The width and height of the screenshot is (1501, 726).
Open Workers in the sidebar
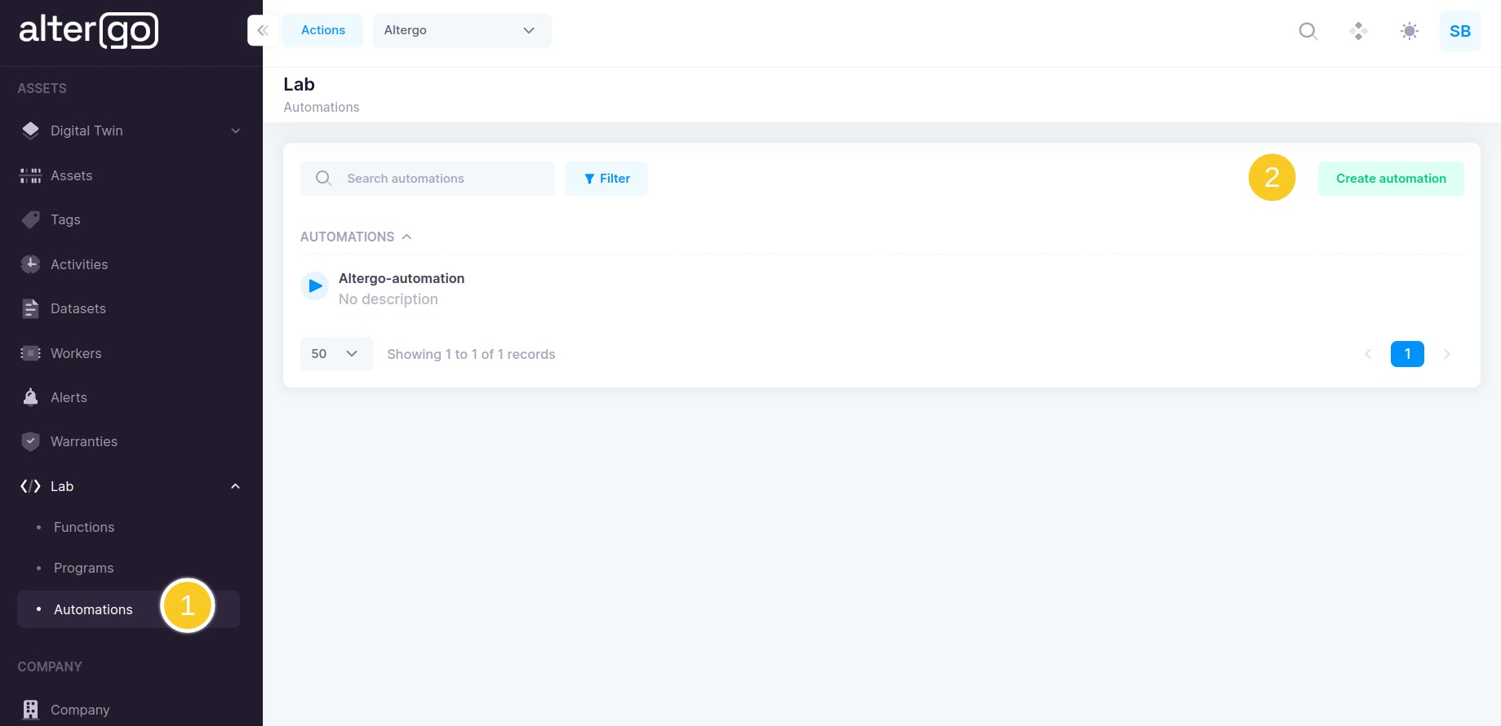click(x=76, y=353)
